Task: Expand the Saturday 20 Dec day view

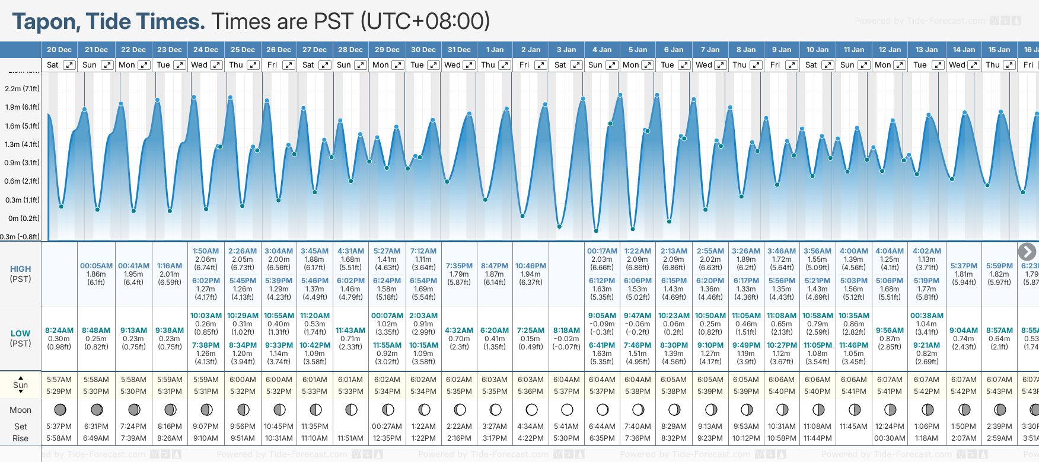Action: pyautogui.click(x=69, y=65)
